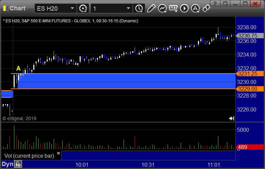265x169 pixels.
Task: Start bar replay with play icon
Action: click(x=184, y=8)
